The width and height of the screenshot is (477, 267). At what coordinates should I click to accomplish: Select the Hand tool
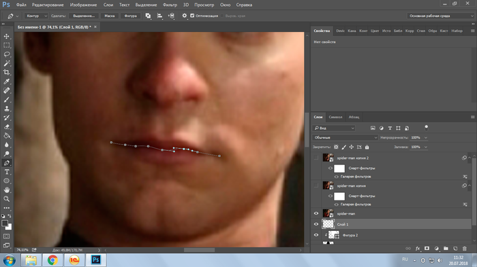pyautogui.click(x=6, y=190)
